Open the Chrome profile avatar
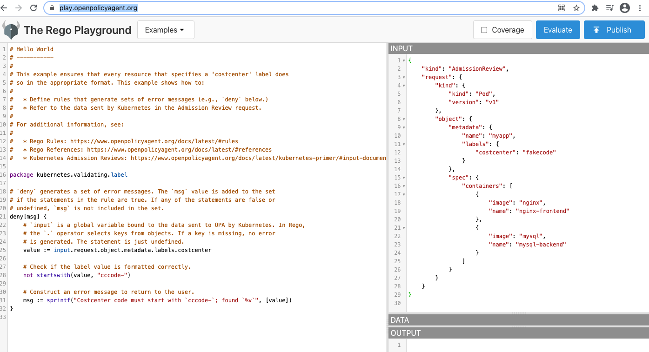The image size is (649, 352). [x=625, y=8]
